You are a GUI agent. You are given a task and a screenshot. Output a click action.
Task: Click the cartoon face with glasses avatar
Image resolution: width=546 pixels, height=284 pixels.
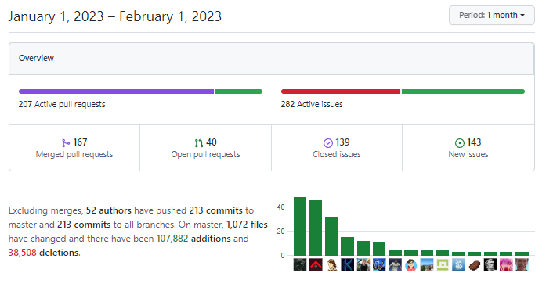click(x=411, y=265)
